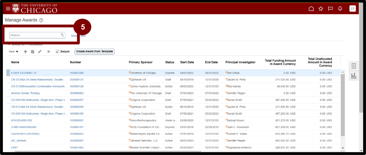Open Manage Awards help icon

41,20
